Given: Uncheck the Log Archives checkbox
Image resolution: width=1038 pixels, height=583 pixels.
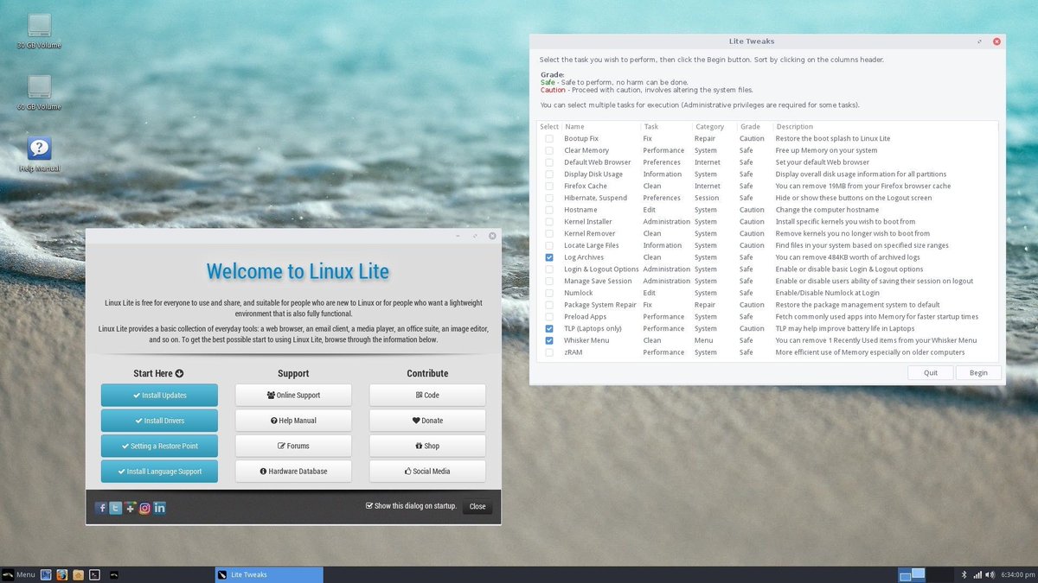Looking at the screenshot, I should [549, 257].
